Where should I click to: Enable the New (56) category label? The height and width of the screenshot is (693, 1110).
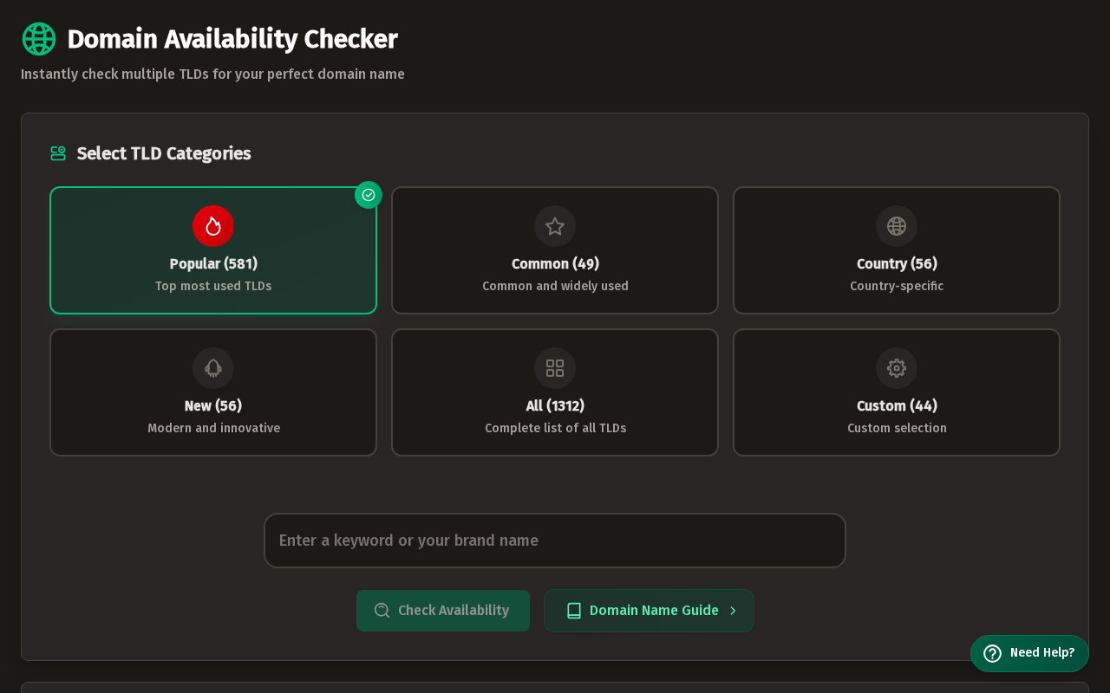213,405
